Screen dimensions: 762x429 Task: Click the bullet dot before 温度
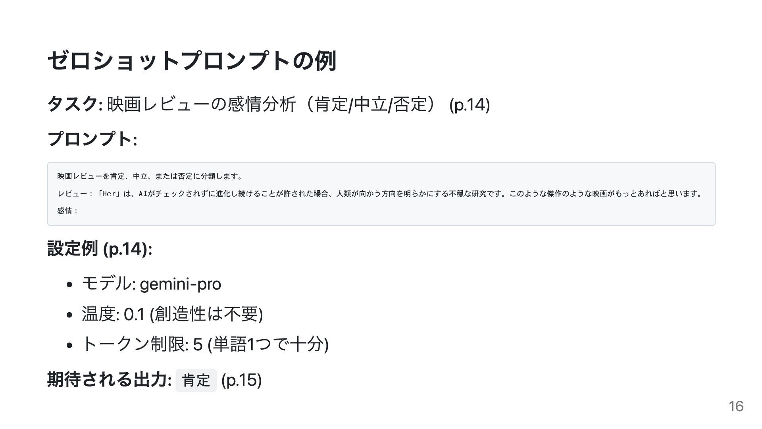point(70,315)
